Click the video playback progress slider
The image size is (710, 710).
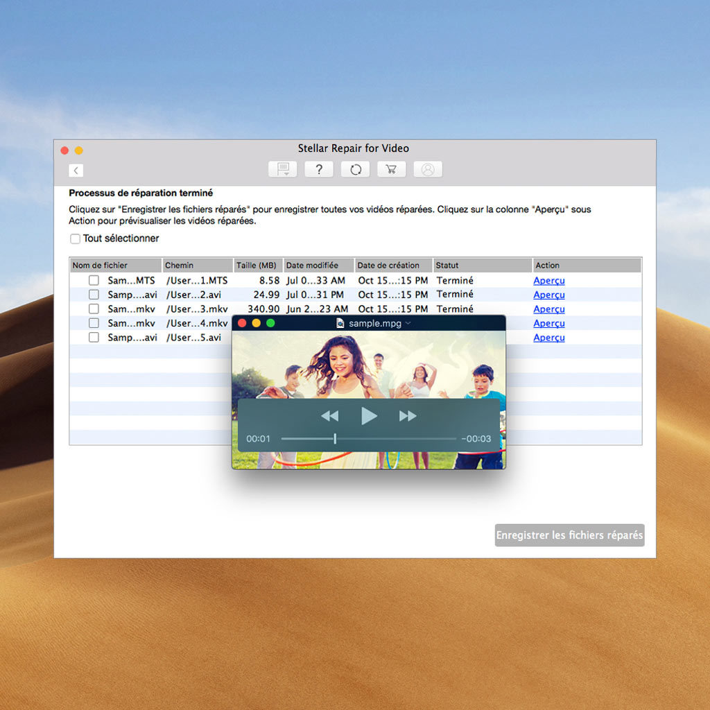point(369,438)
